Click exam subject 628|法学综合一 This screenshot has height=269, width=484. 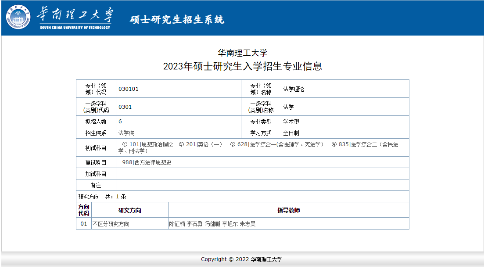coord(277,144)
